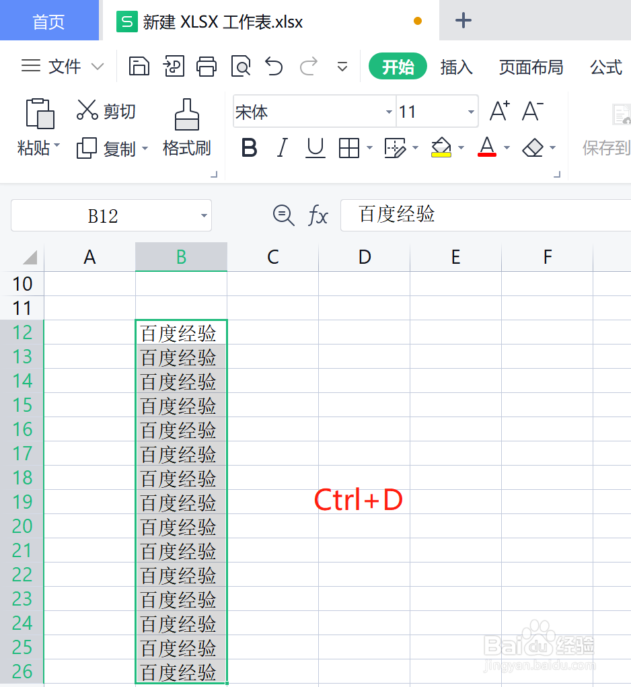Click the 复制 copy button
This screenshot has height=687, width=631.
(106, 149)
